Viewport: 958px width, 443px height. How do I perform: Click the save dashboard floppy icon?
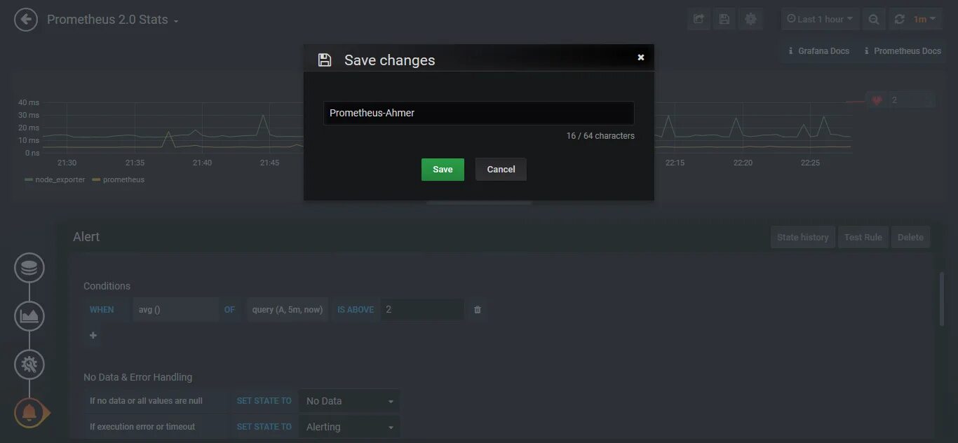[x=724, y=20]
